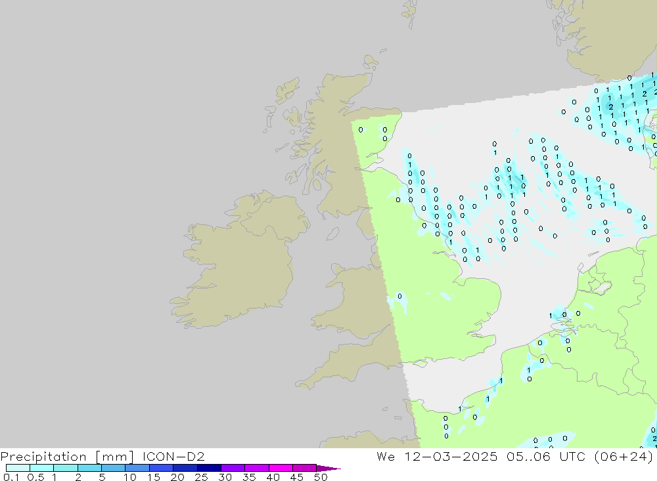The width and height of the screenshot is (657, 481).
Task: Click the 5–10 mm legend color swatch
Action: pos(113,468)
